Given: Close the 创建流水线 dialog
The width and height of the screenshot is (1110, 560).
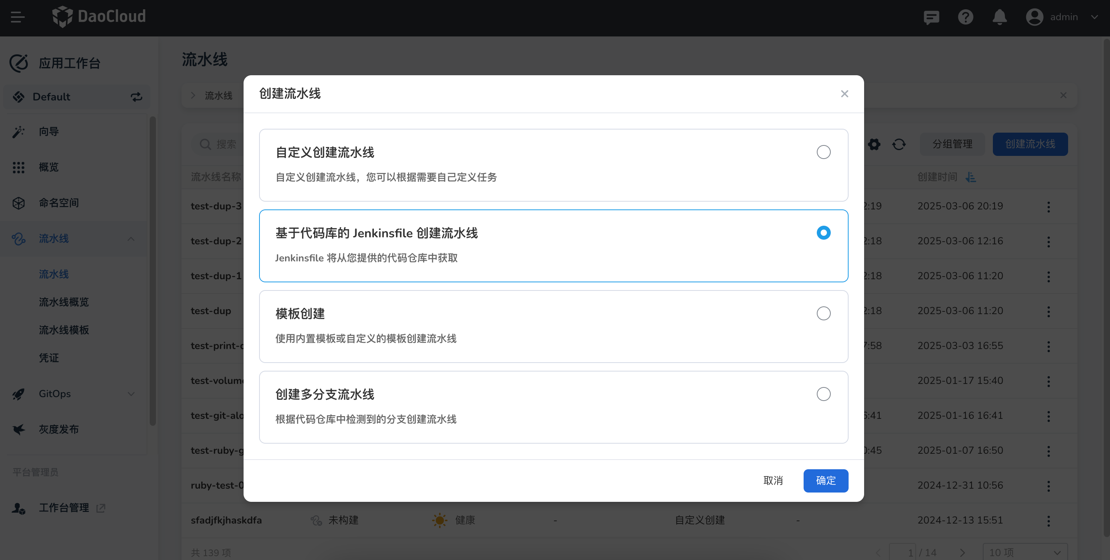Looking at the screenshot, I should (844, 94).
